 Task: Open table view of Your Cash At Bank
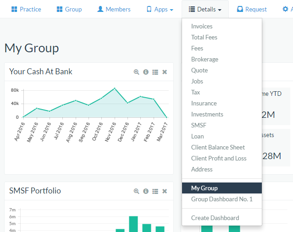point(155,72)
